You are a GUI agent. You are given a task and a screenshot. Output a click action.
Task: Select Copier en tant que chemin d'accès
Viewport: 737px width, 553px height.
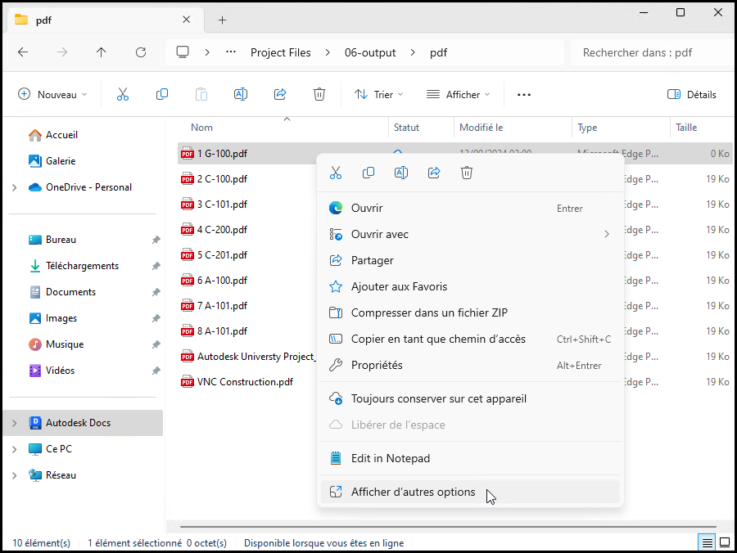click(x=470, y=339)
